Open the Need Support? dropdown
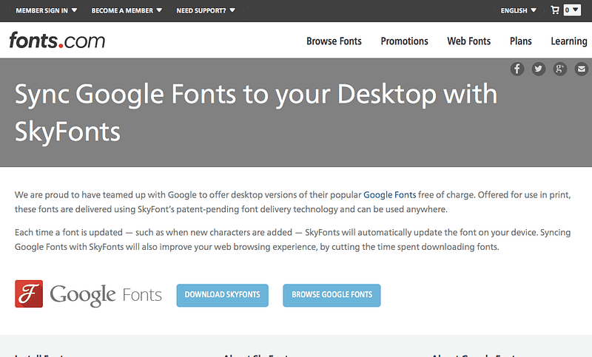The height and width of the screenshot is (357, 592). [206, 10]
